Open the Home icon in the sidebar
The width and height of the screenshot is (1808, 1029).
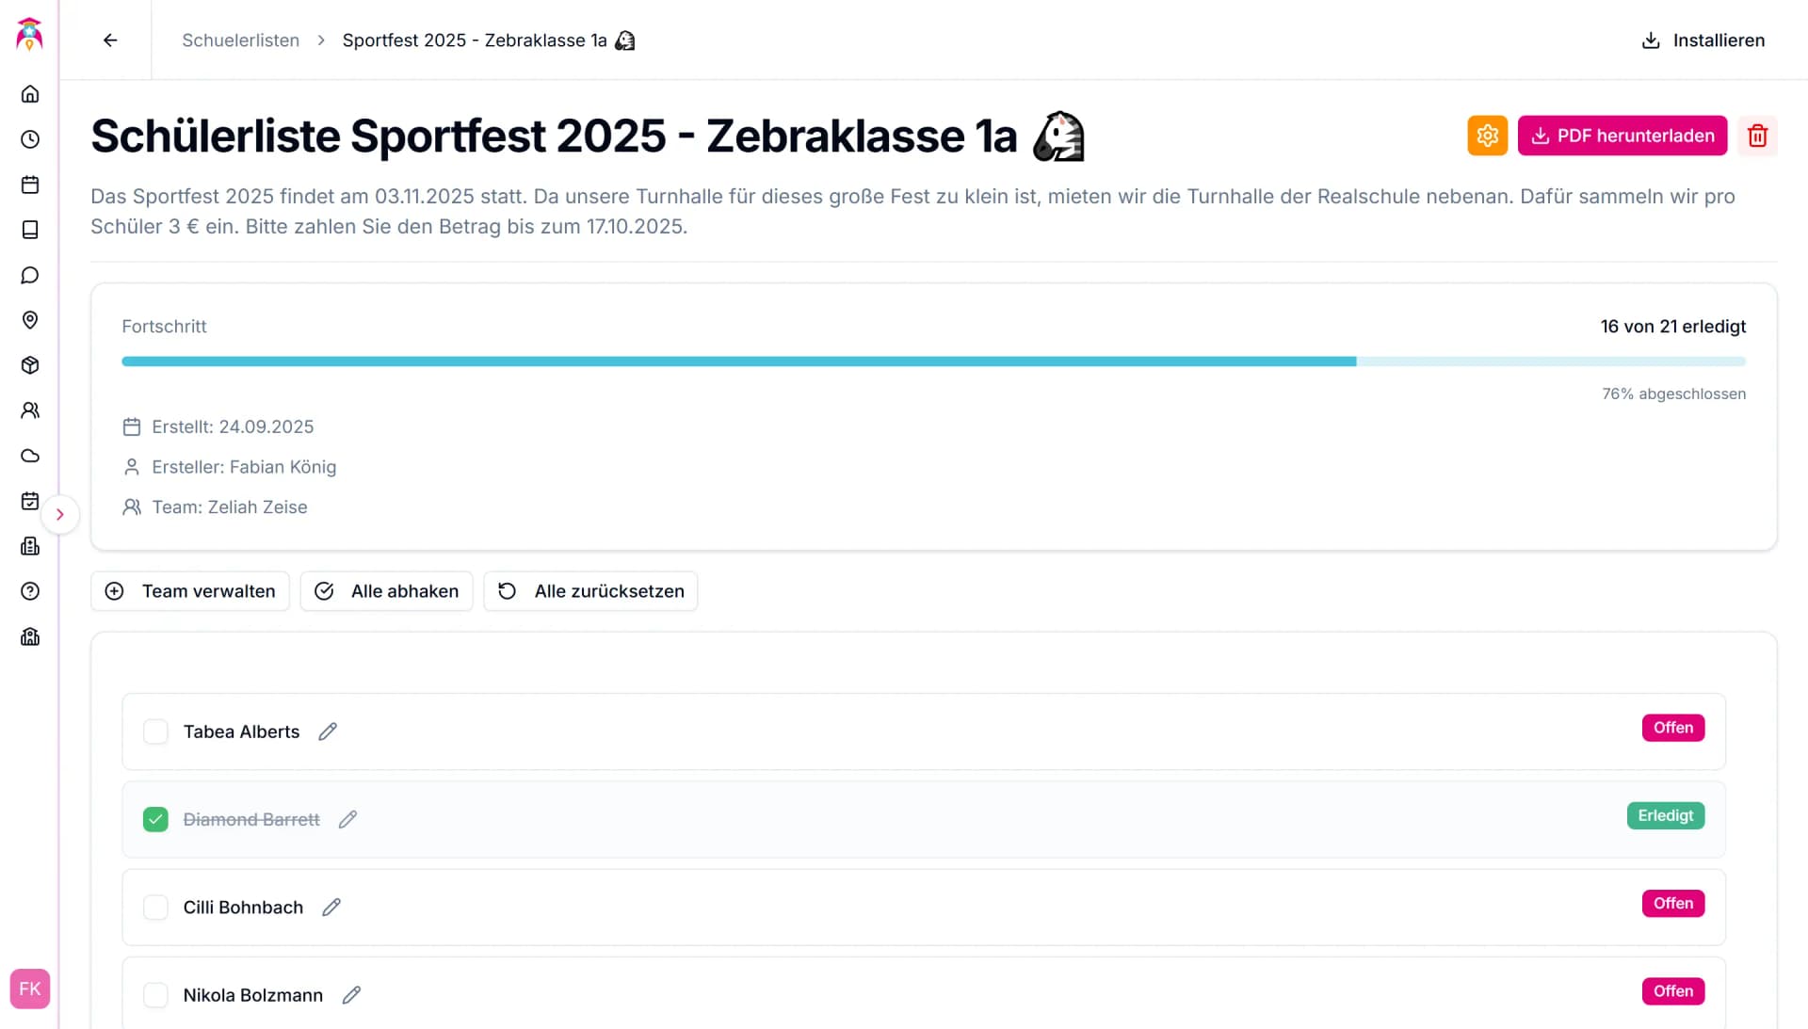(x=29, y=93)
